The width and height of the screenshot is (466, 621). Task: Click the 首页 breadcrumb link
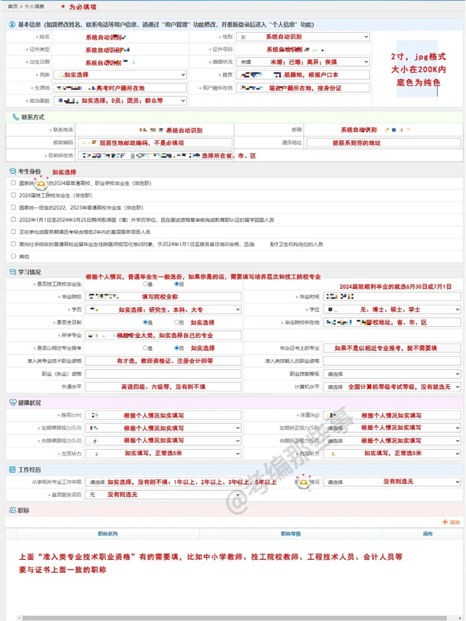(x=13, y=6)
